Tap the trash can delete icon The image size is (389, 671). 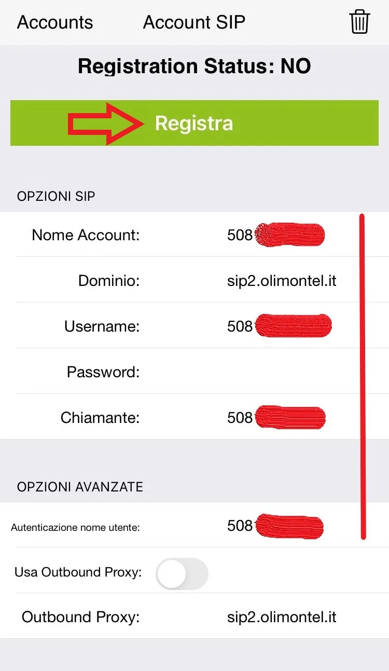pyautogui.click(x=359, y=22)
